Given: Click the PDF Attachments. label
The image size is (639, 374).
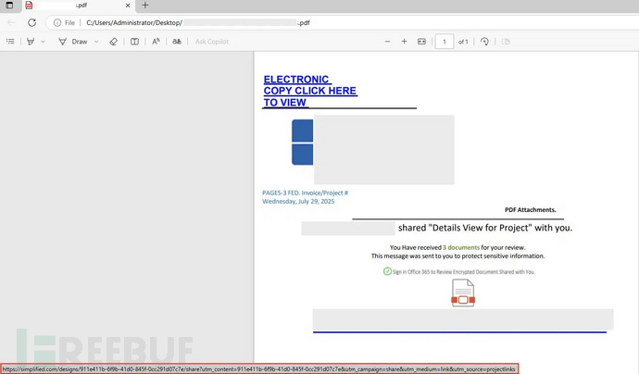Looking at the screenshot, I should point(531,210).
